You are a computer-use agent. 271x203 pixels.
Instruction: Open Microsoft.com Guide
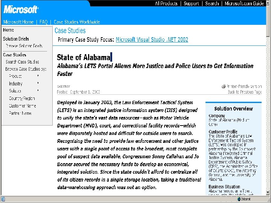point(244,3)
